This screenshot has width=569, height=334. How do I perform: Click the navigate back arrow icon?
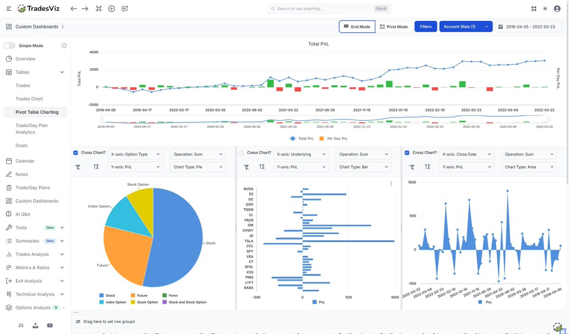pos(73,9)
